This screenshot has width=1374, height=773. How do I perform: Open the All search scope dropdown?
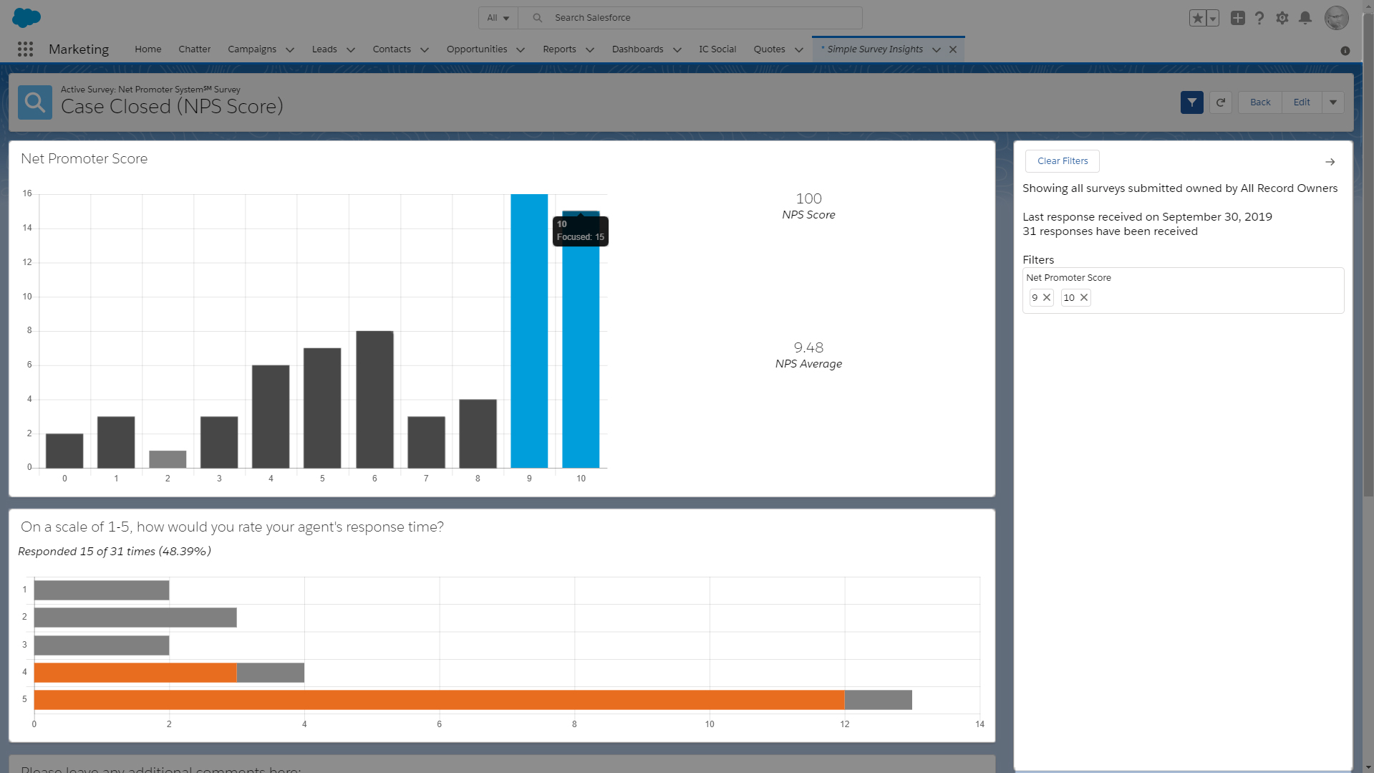498,18
